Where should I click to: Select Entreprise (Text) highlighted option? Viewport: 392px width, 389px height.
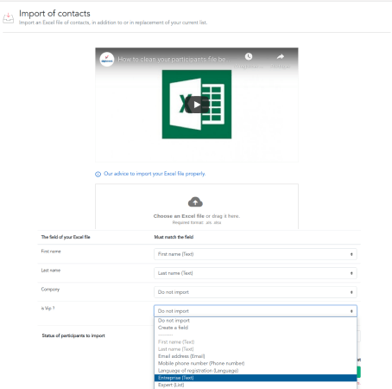click(x=256, y=378)
